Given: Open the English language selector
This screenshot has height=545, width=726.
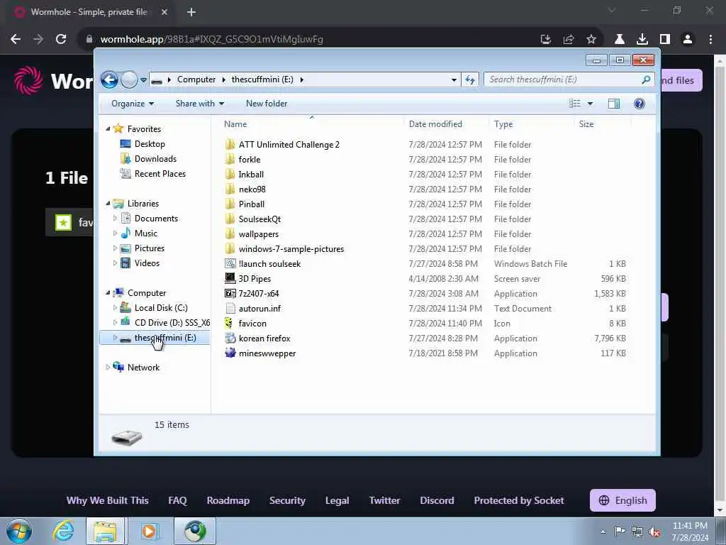Looking at the screenshot, I should [622, 500].
